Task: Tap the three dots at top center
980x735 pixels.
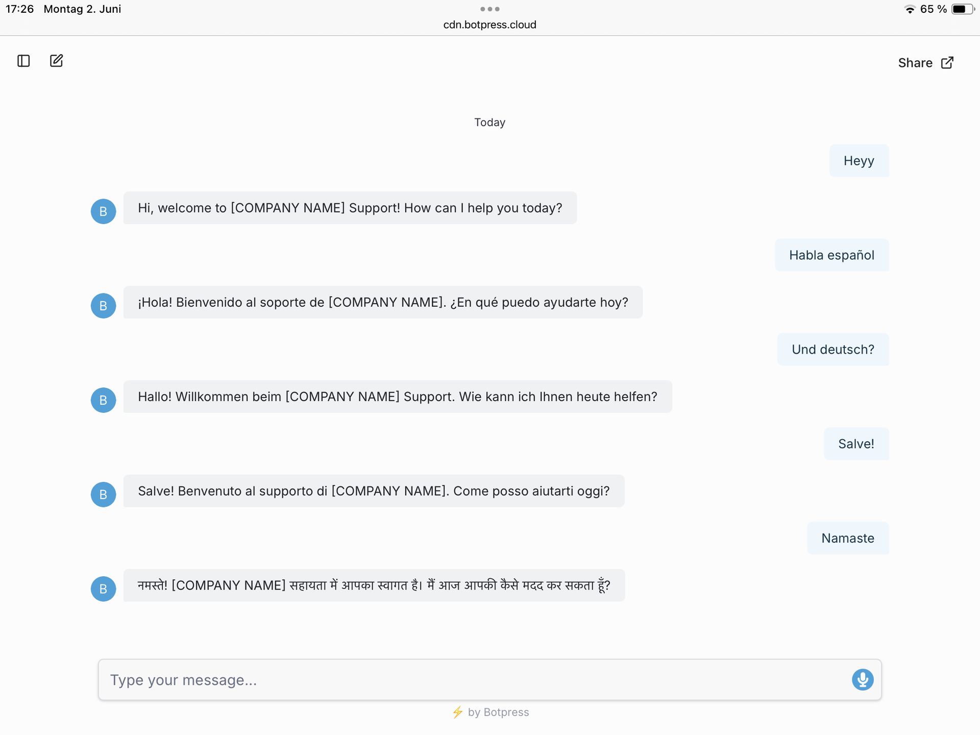Action: coord(489,9)
